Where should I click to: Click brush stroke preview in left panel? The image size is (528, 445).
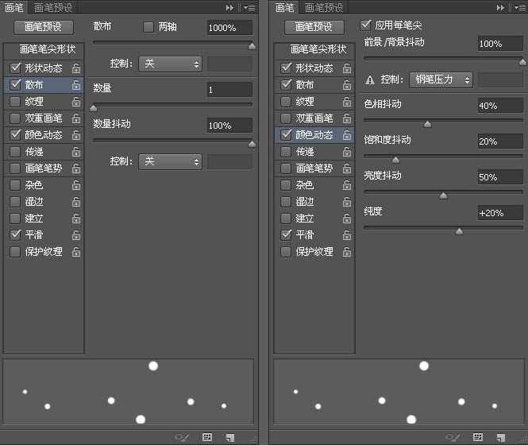[129, 392]
